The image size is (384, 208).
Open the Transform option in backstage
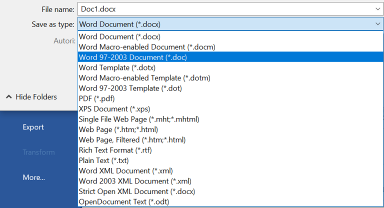(x=38, y=152)
